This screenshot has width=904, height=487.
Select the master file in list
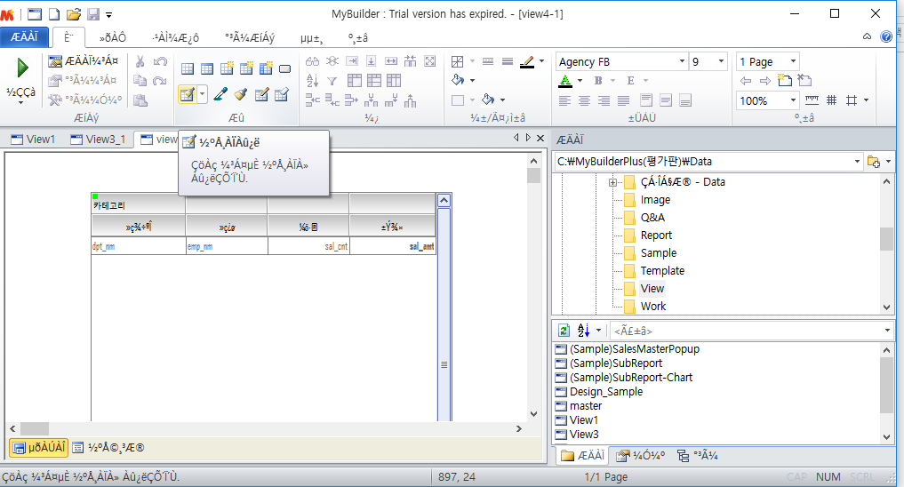586,406
